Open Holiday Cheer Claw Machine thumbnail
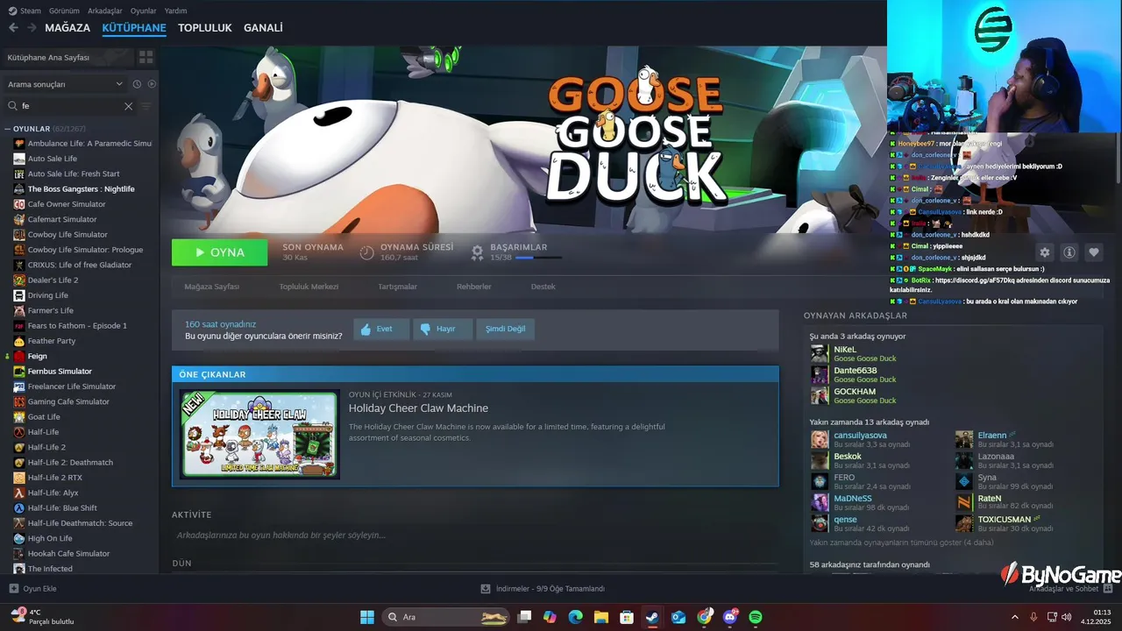Screen dimensions: 1122x631 [259, 435]
